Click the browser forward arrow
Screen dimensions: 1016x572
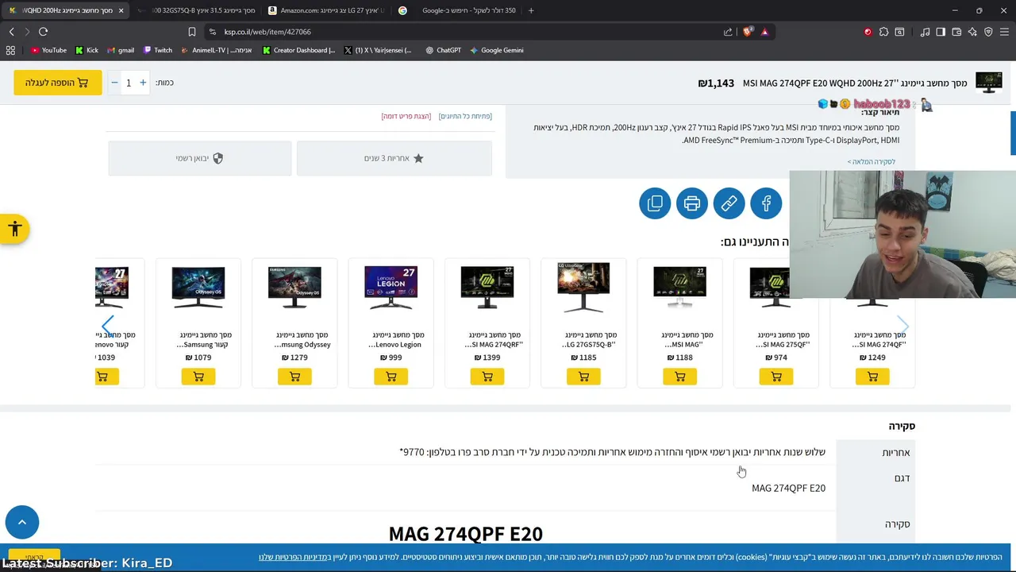click(x=26, y=32)
